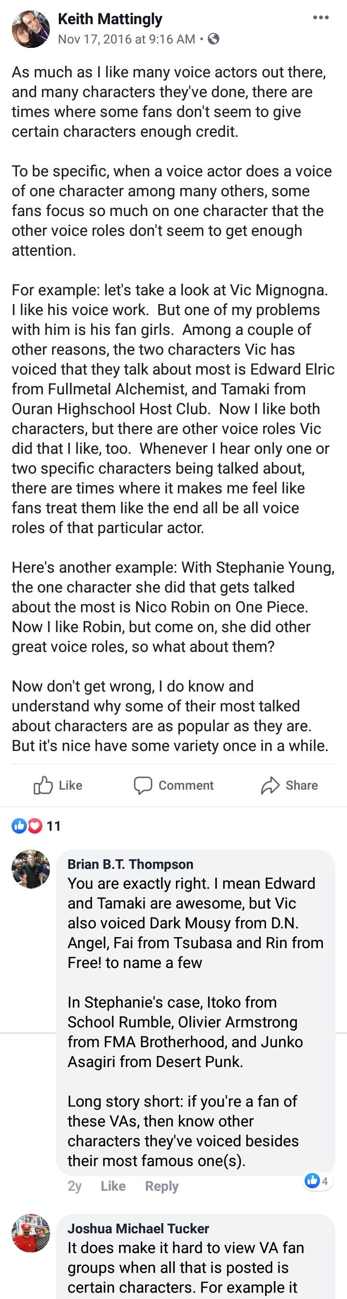
Task: View the 4 likes on Brian's comment
Action: click(317, 1181)
